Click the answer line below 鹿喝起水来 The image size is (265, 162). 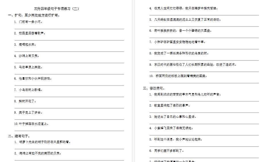(x=69, y=51)
